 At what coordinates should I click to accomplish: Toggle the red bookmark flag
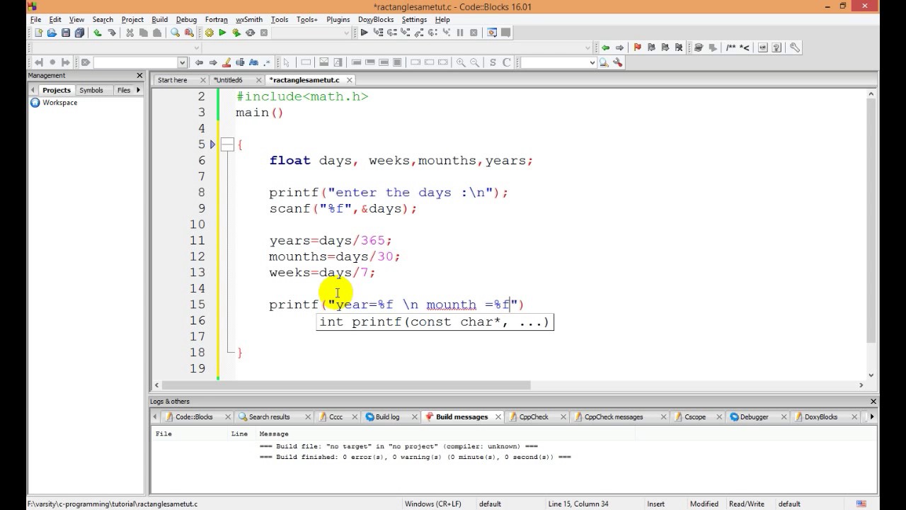pos(637,47)
